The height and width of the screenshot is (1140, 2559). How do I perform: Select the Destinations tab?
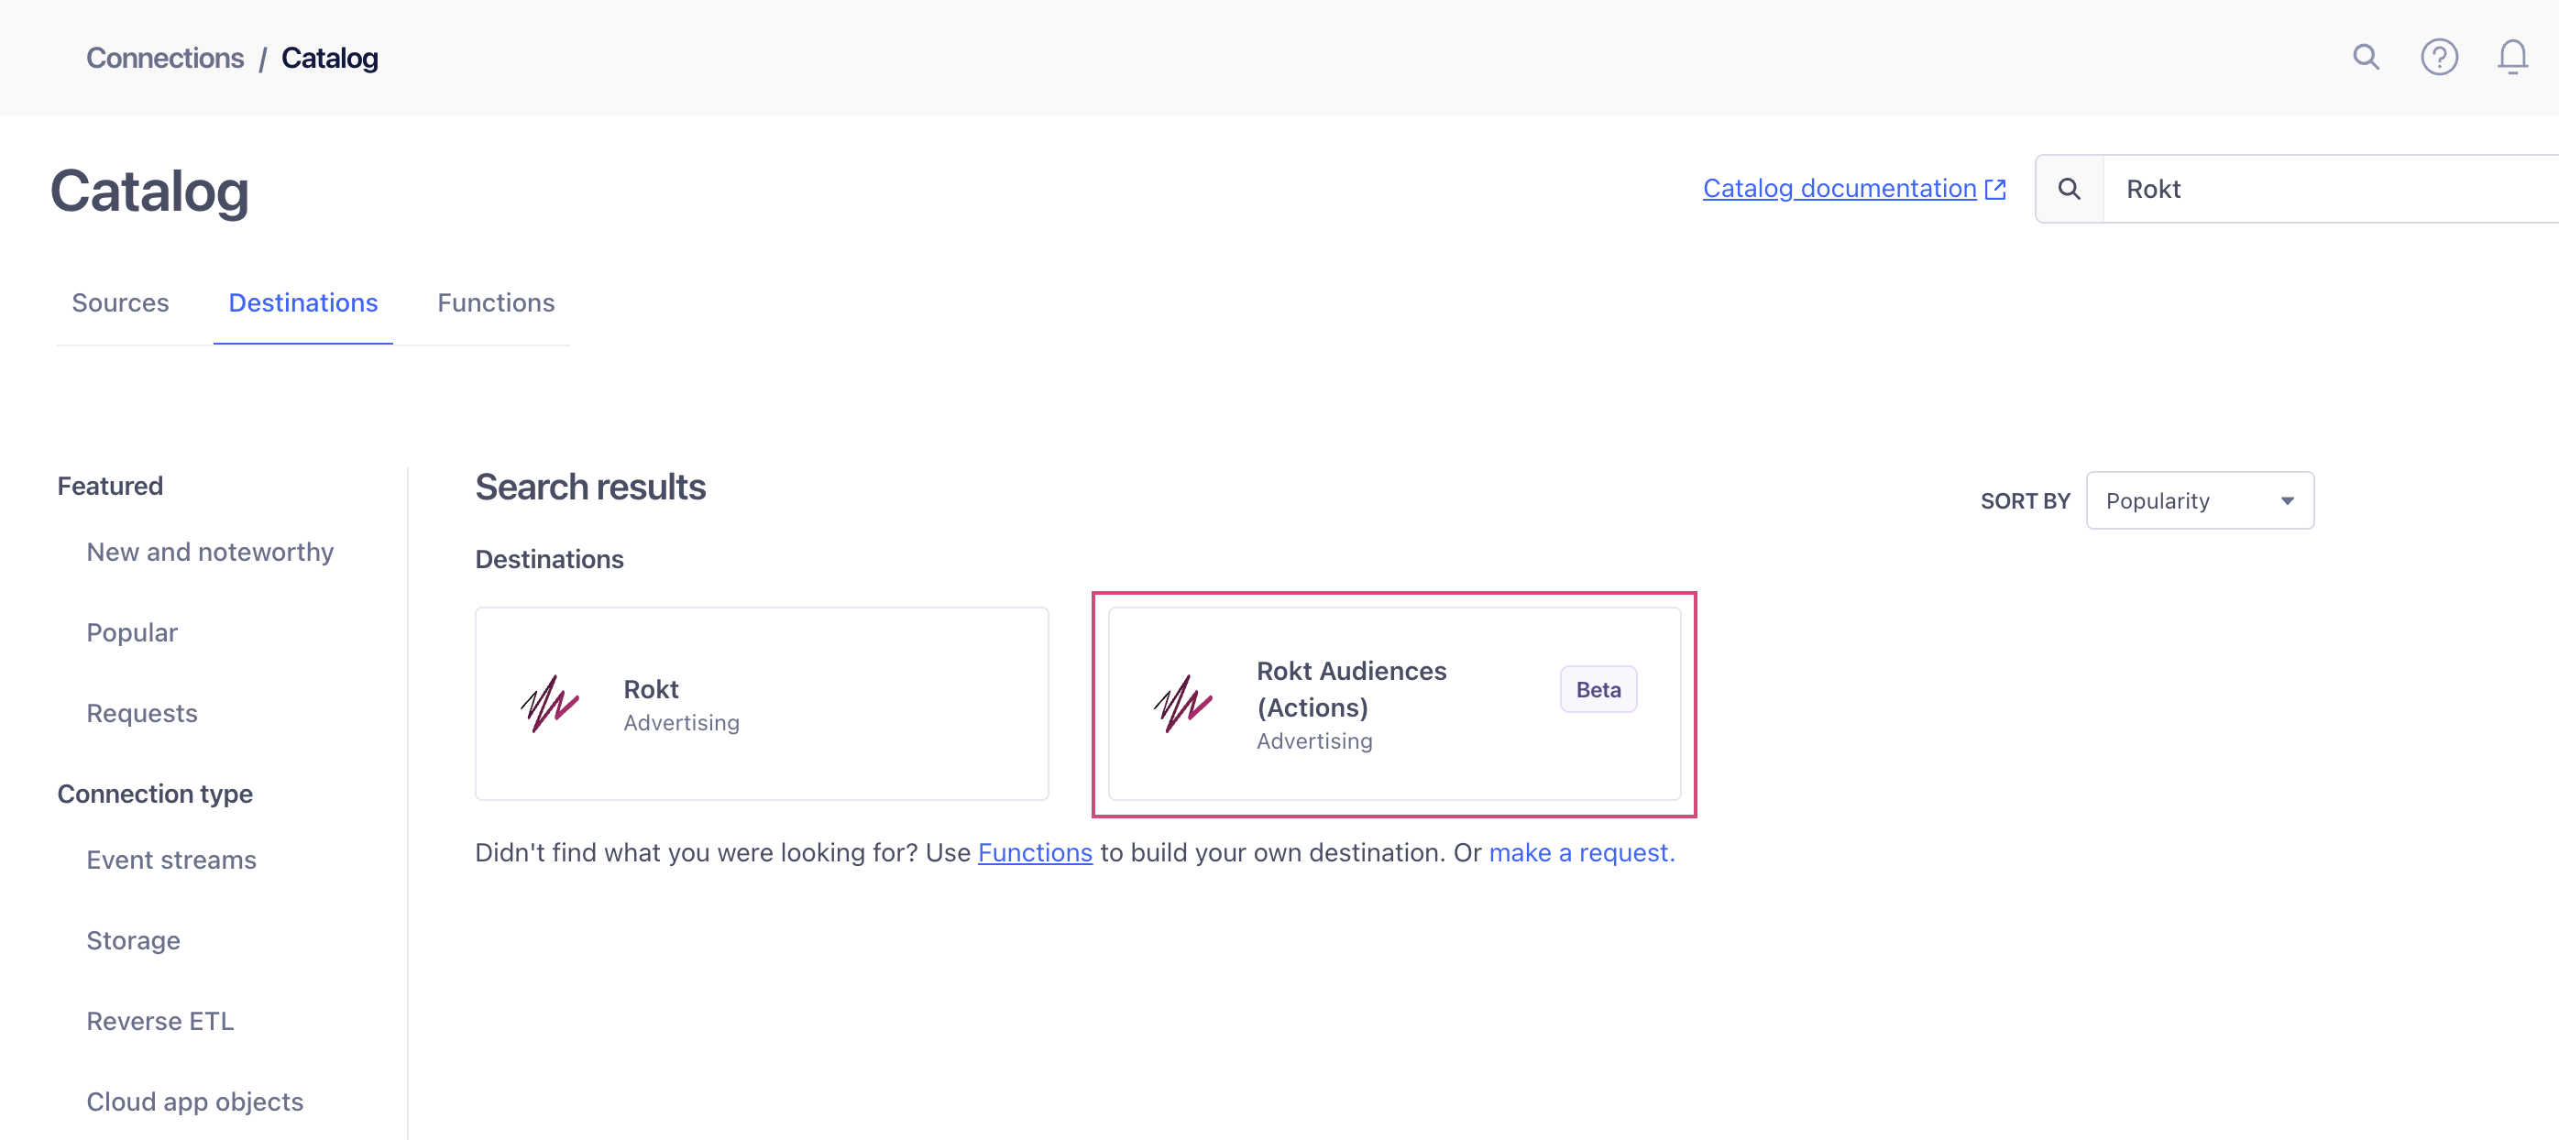tap(303, 303)
